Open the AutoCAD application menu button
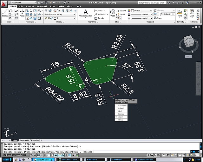This screenshot has width=203, height=162. pos(3,3)
